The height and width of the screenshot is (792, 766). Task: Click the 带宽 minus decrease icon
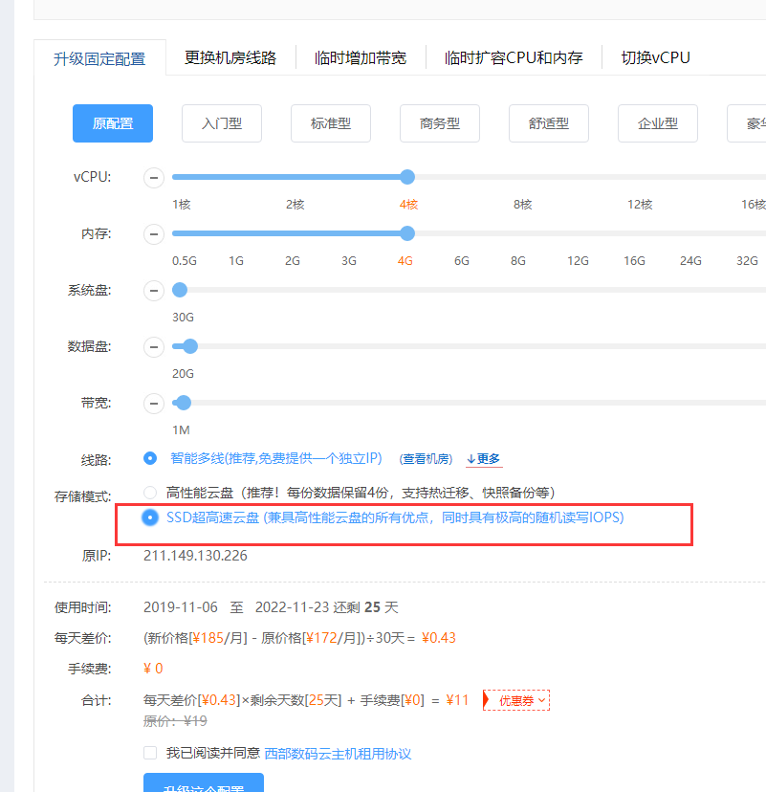[x=154, y=403]
